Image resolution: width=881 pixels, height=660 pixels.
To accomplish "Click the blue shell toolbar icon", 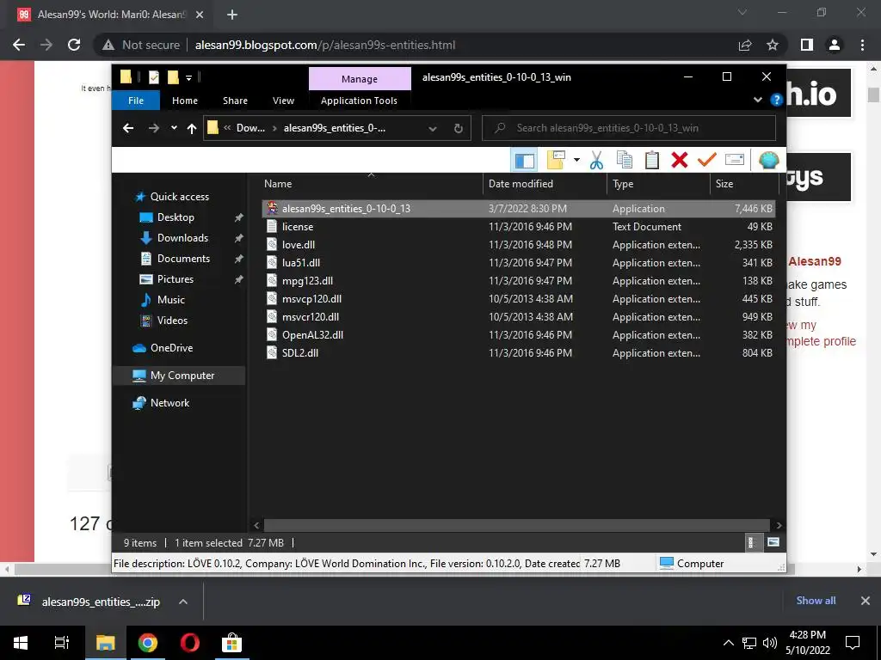I will point(768,161).
